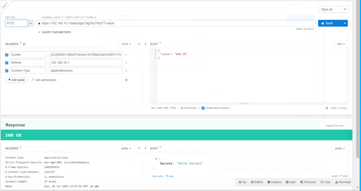
Task: Uncheck the Referer header checkbox
Action: pyautogui.click(x=7, y=63)
